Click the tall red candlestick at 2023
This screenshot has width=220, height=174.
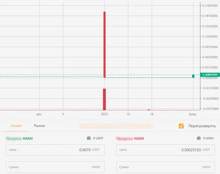click(104, 45)
